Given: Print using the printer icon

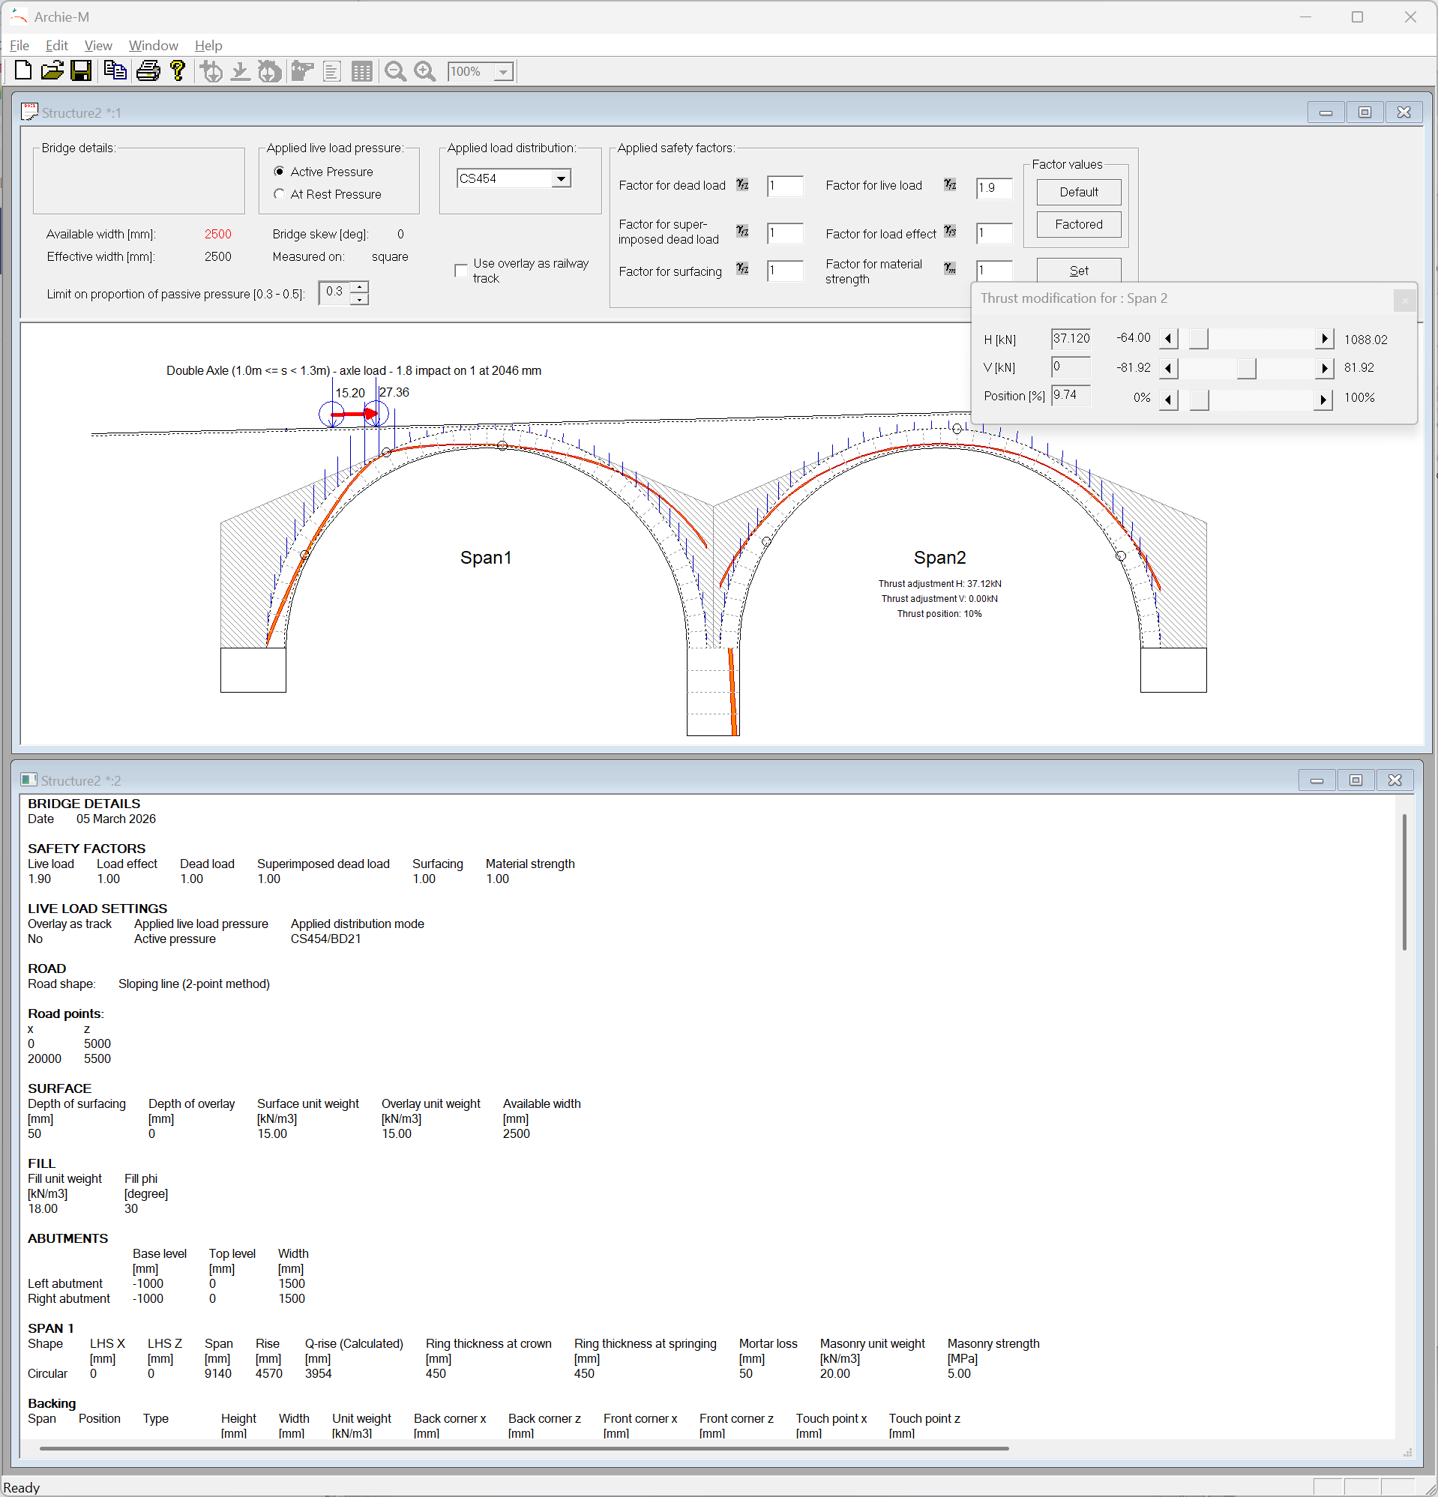Looking at the screenshot, I should (x=148, y=71).
